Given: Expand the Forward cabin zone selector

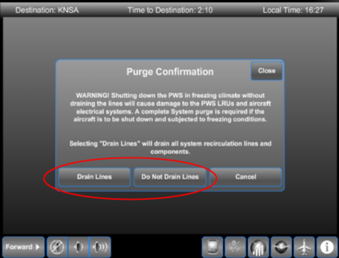Looking at the screenshot, I should (23, 247).
